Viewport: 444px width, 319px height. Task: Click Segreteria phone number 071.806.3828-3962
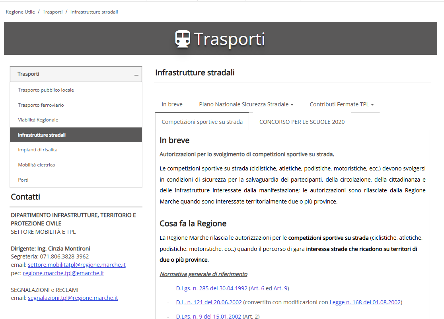tap(64, 256)
